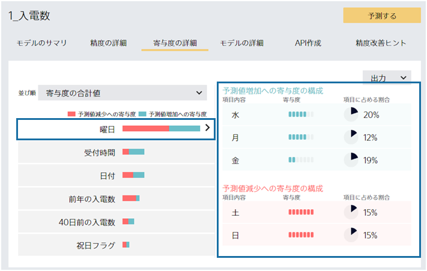The image size is (427, 271).
Task: Select the 寄与度の詳細 tab
Action: coord(175,43)
